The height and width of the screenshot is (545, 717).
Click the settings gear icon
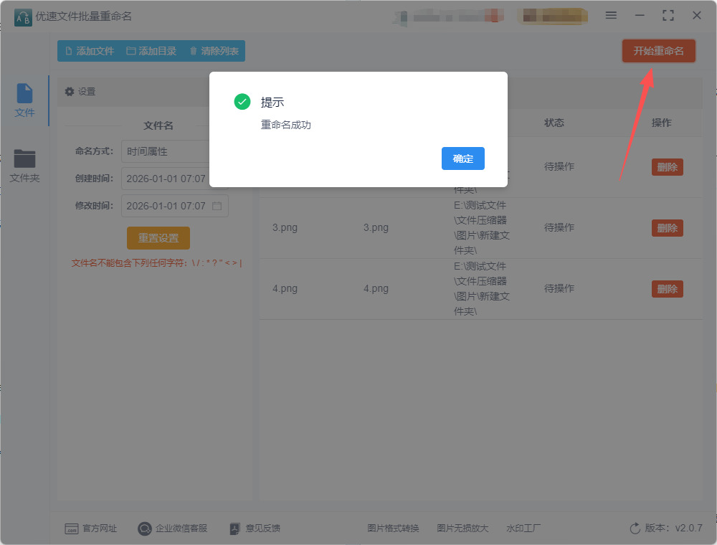[70, 92]
